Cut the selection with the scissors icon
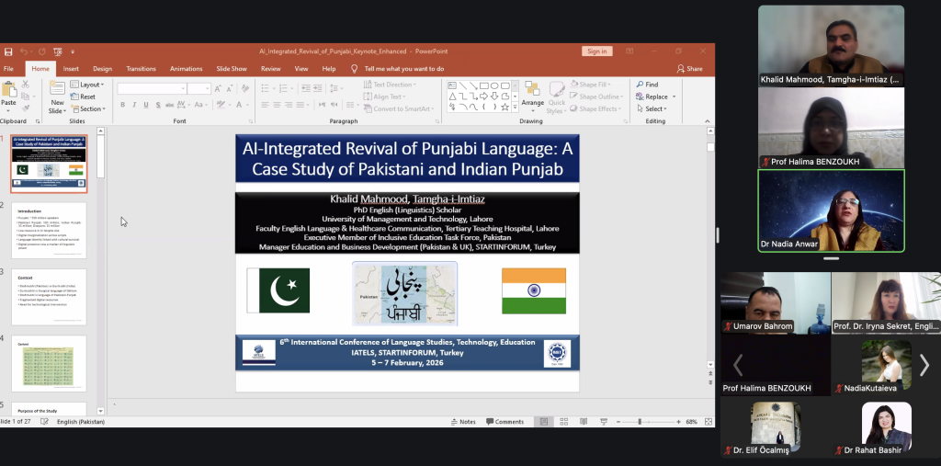This screenshot has width=941, height=466. coord(25,85)
